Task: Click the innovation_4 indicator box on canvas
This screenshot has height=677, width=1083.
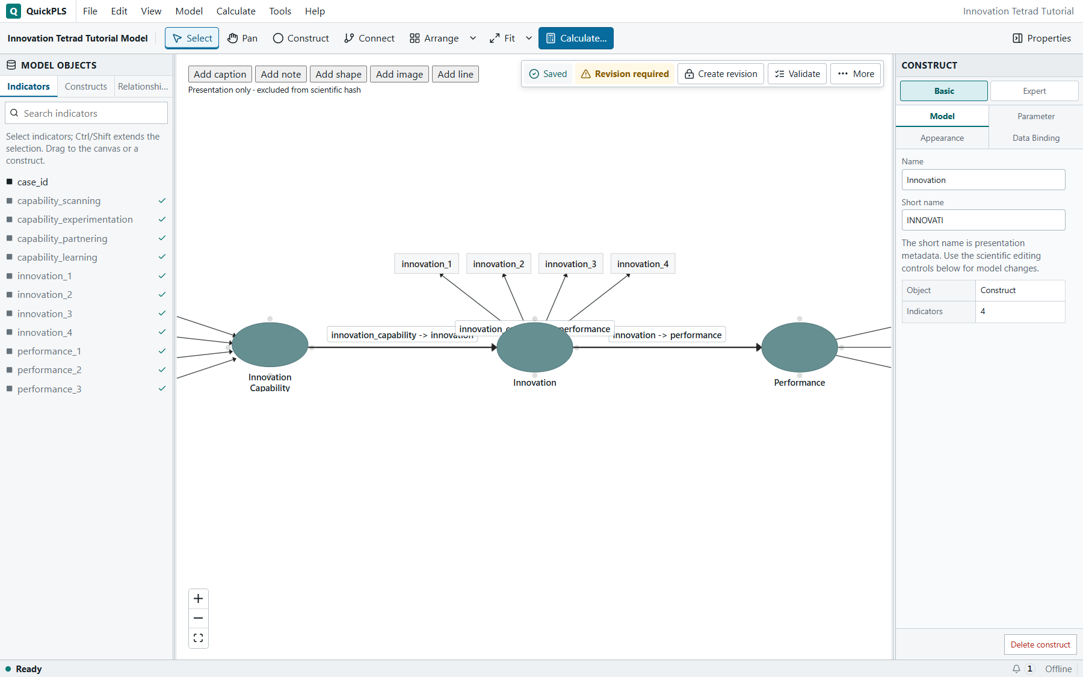Action: [x=643, y=264]
